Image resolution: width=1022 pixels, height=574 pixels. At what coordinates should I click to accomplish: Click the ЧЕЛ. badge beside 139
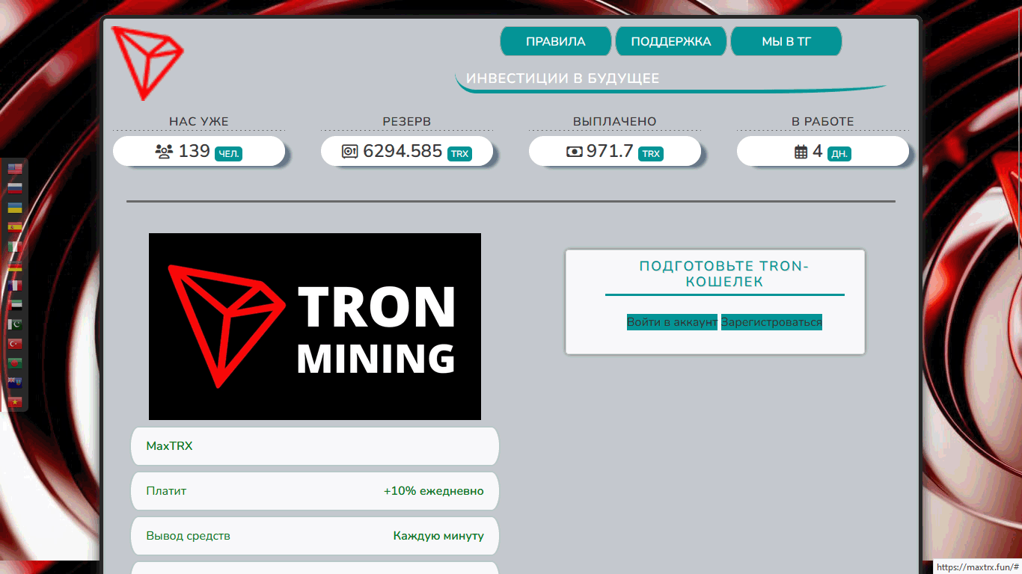pos(229,154)
